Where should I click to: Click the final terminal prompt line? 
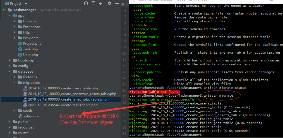coord(166,135)
